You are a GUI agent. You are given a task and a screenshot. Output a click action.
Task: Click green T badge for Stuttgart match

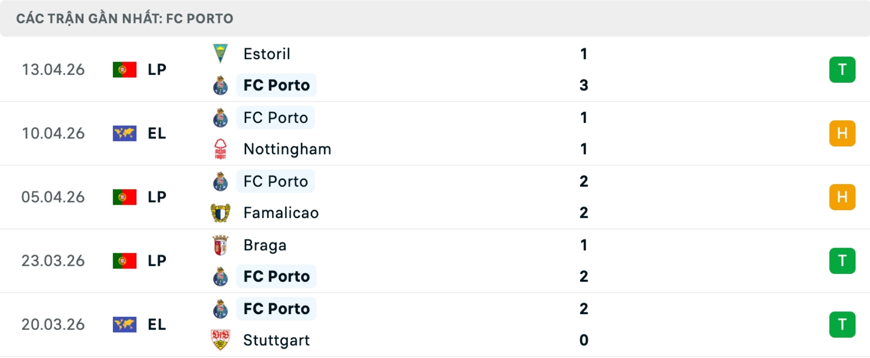842,325
